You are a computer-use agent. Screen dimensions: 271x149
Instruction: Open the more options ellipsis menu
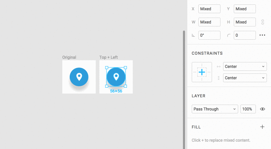click(263, 35)
